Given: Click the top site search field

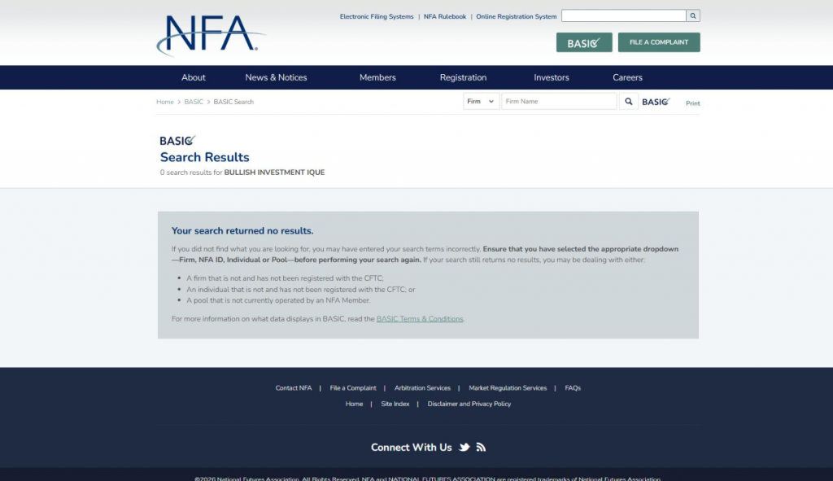Looking at the screenshot, I should click(624, 16).
